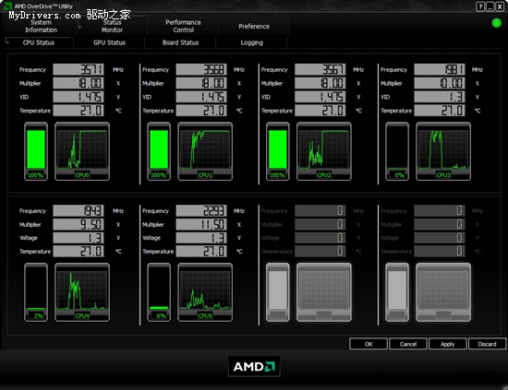Click the CPU4 multiplier value 9.50

pyautogui.click(x=79, y=224)
